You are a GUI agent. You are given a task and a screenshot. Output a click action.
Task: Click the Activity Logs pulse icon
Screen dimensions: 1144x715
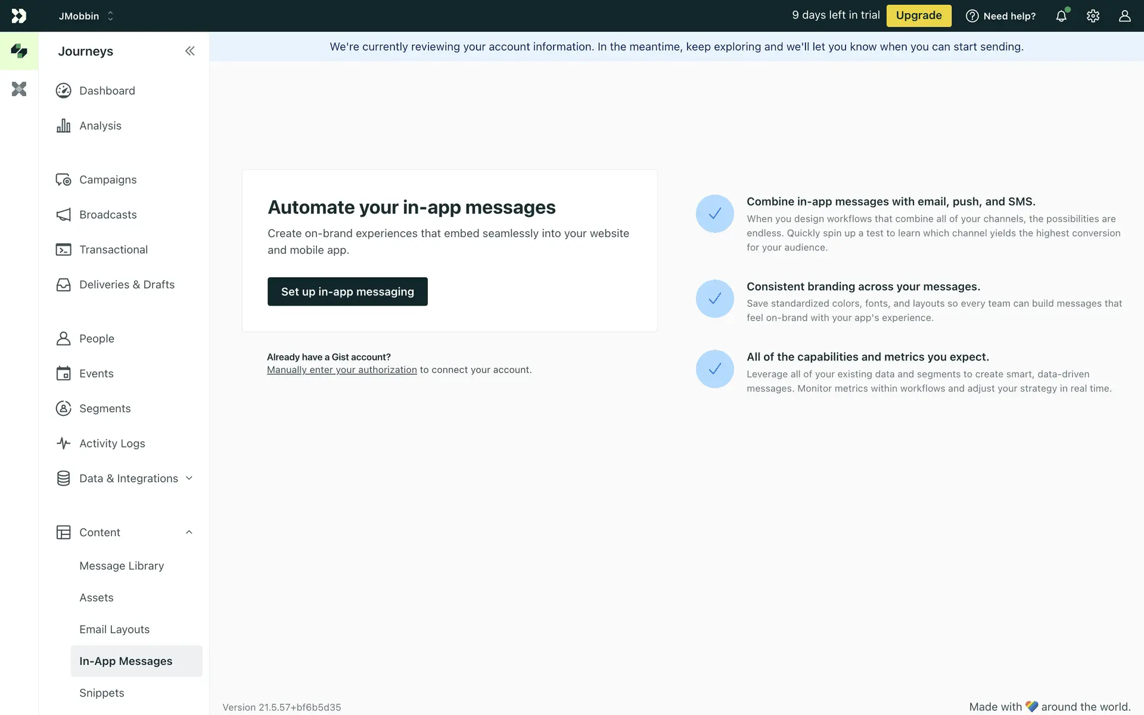click(x=63, y=443)
